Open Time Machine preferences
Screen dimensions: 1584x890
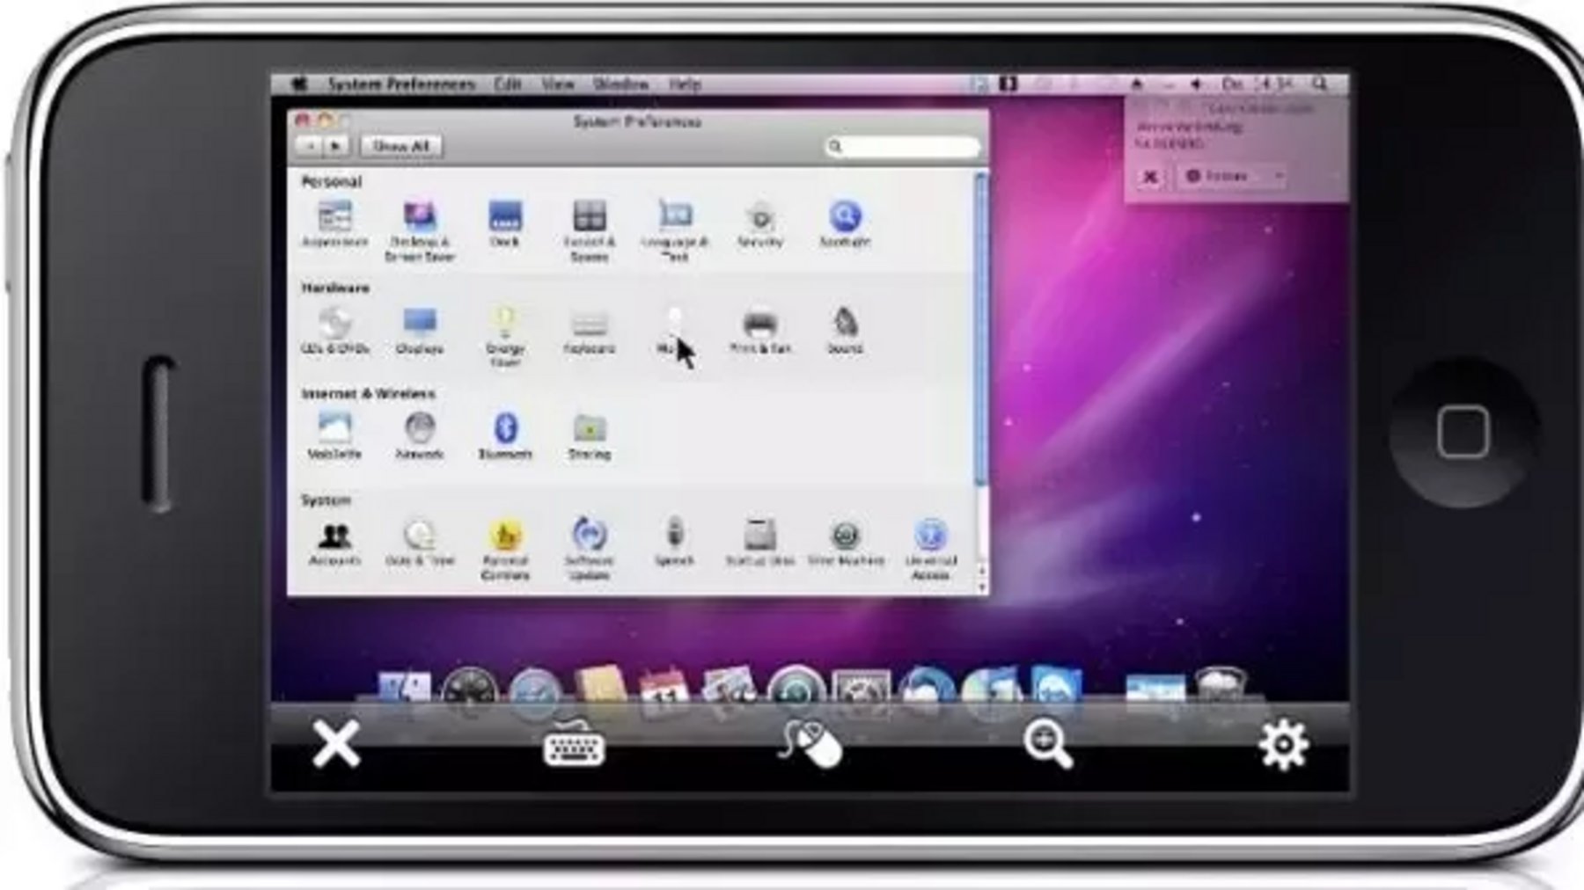pyautogui.click(x=847, y=536)
